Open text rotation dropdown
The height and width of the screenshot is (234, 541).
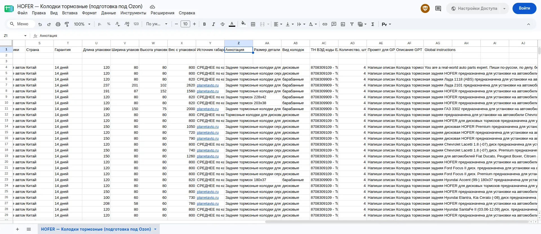(313, 24)
